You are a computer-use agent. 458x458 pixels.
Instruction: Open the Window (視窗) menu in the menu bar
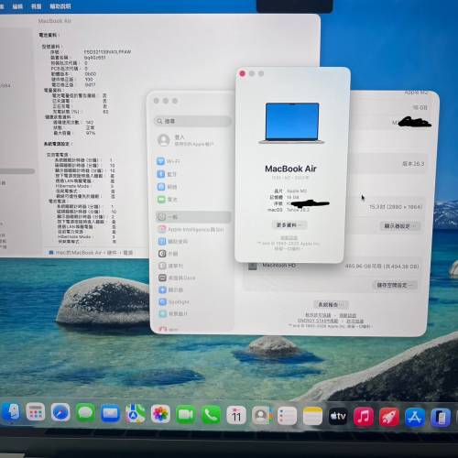pos(37,6)
